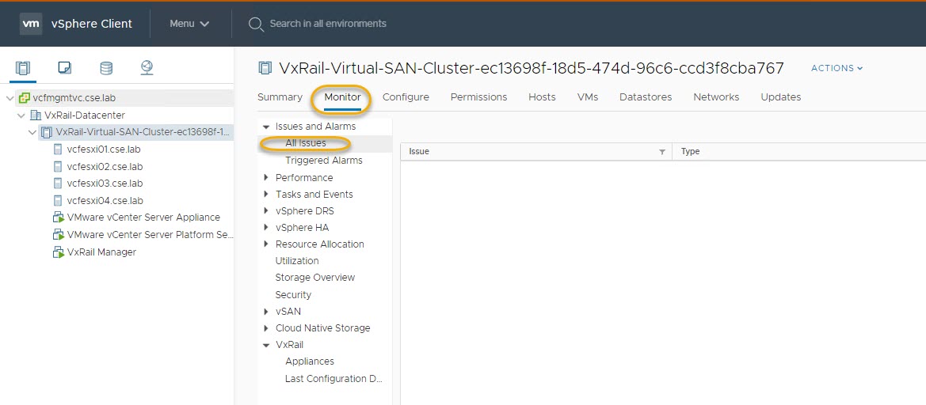Screen dimensions: 926x405
Task: Open the Storage inventory view icon
Action: tap(105, 68)
